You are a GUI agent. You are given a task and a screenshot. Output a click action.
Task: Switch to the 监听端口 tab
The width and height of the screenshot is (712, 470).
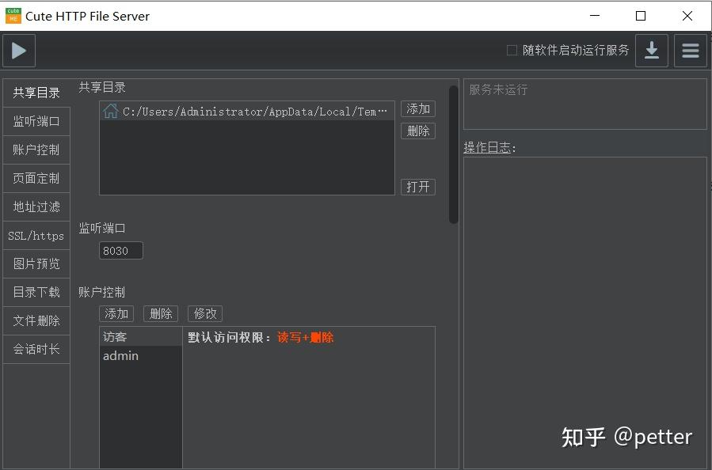coord(36,121)
